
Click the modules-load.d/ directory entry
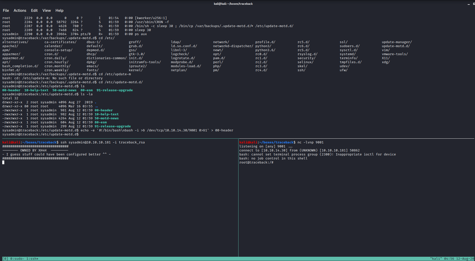[x=186, y=66]
